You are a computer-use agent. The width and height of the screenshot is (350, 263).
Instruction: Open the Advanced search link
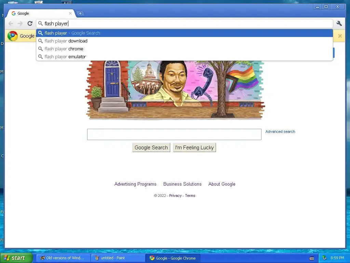coord(280,131)
